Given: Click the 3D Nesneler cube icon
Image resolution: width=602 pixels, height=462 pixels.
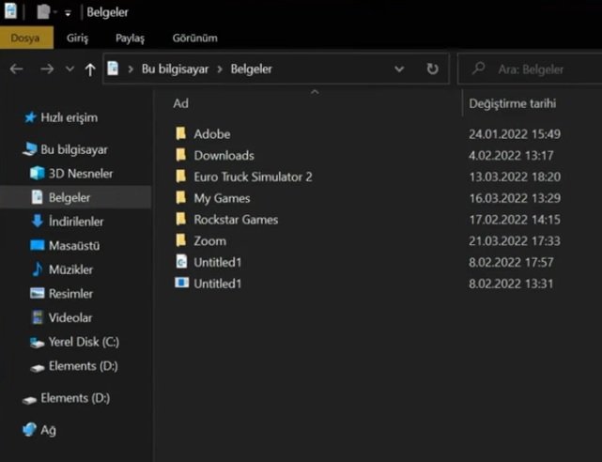Looking at the screenshot, I should 38,173.
